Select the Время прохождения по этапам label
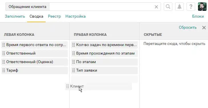 (105, 53)
